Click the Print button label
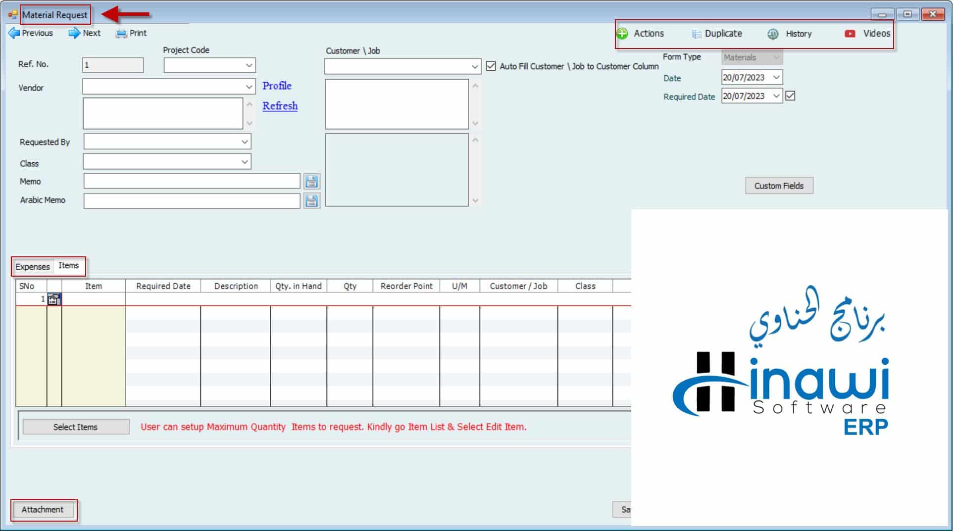The height and width of the screenshot is (531, 953). pos(138,33)
